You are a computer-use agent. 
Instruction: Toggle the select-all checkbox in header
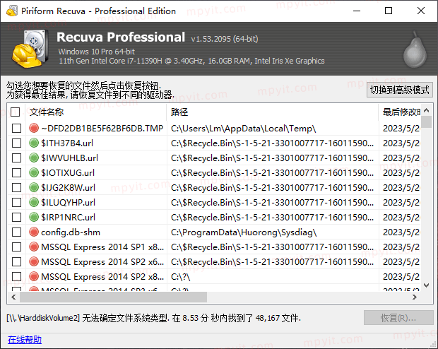point(15,112)
